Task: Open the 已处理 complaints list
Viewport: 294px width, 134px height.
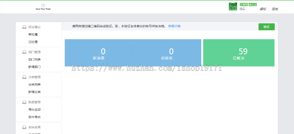Action: [33, 42]
